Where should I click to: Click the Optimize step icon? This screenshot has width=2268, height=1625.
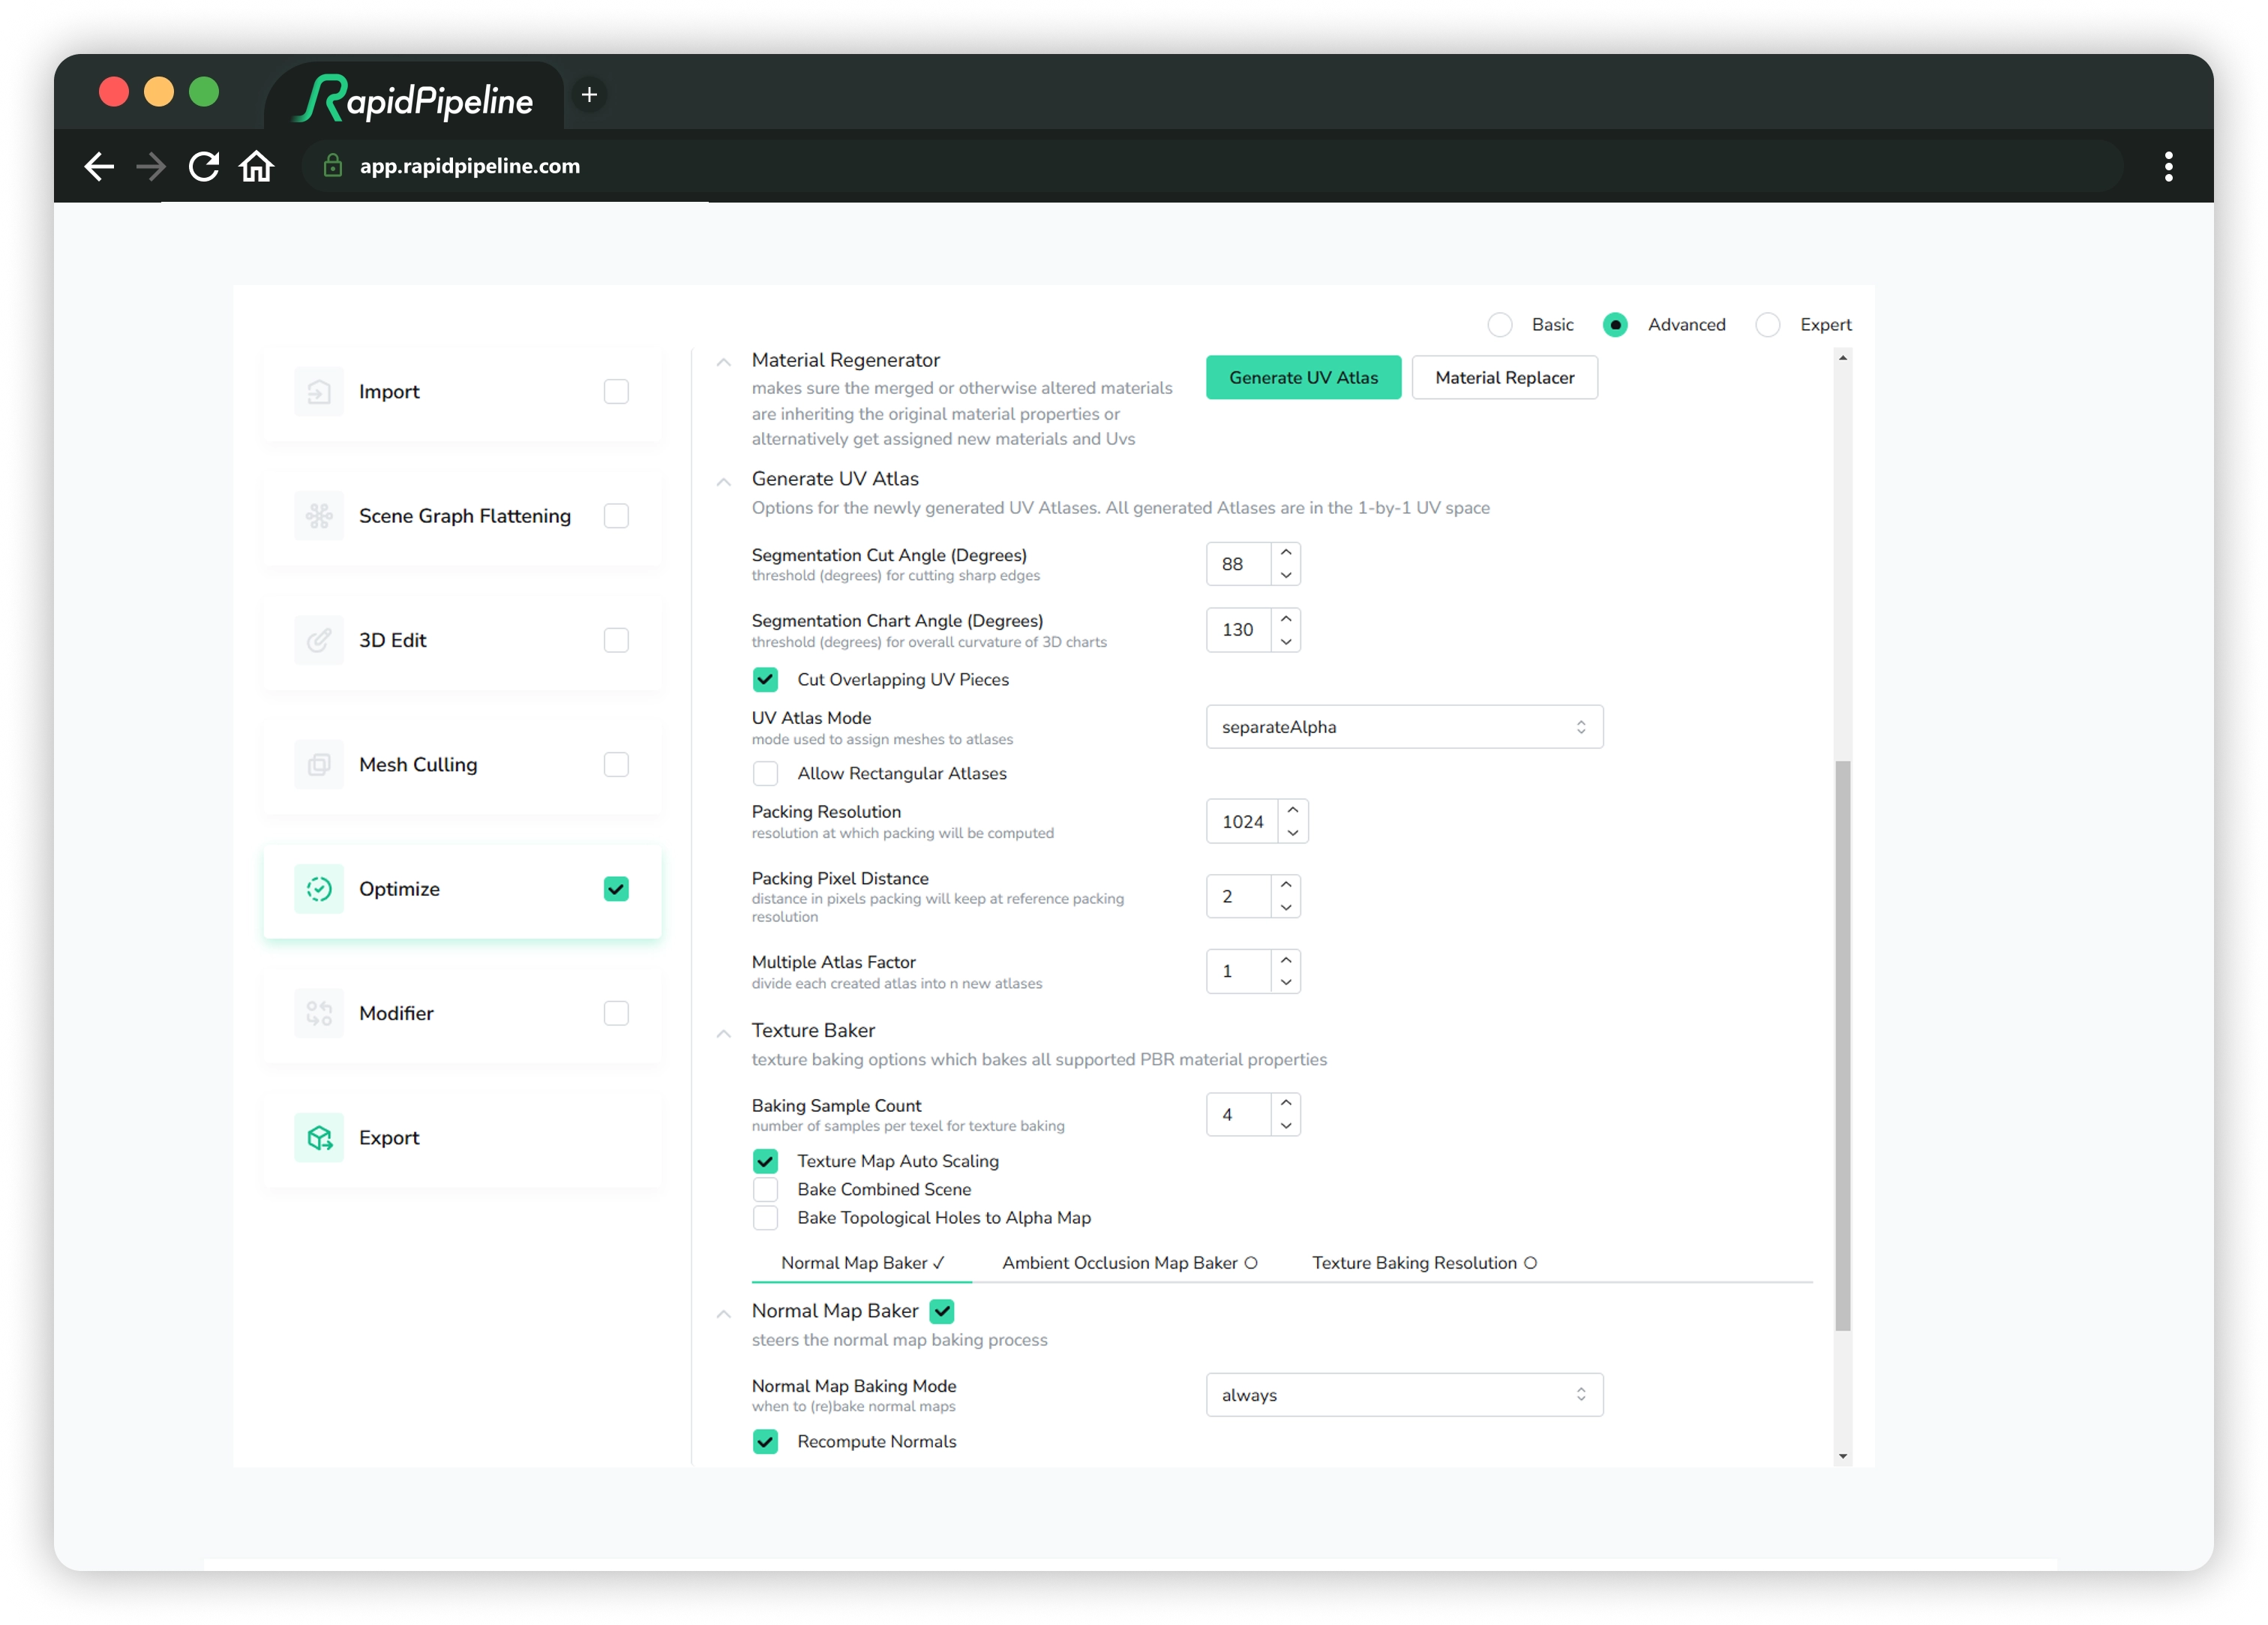(x=319, y=888)
